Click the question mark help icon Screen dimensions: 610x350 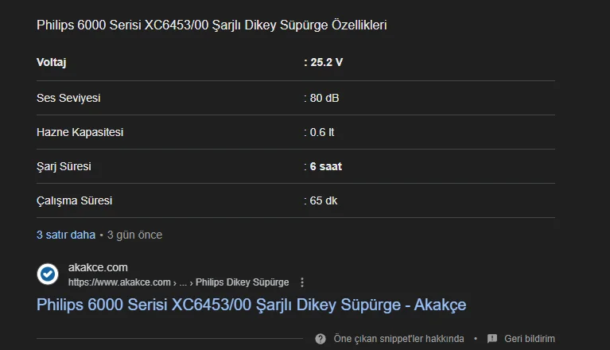click(321, 338)
